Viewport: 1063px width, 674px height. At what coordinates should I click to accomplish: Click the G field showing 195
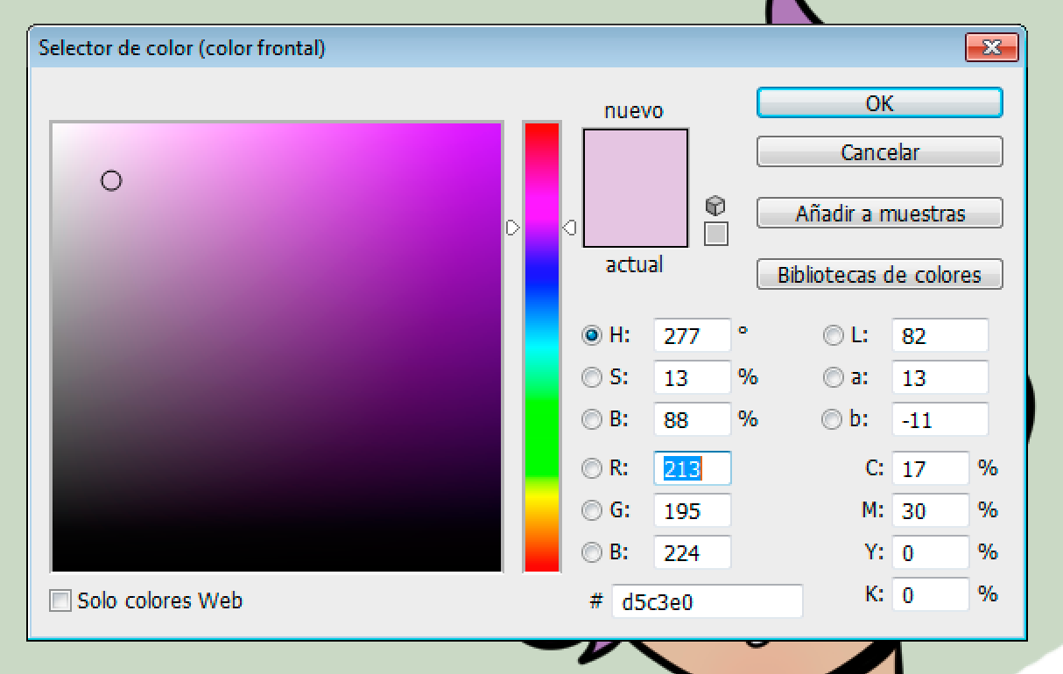click(692, 511)
